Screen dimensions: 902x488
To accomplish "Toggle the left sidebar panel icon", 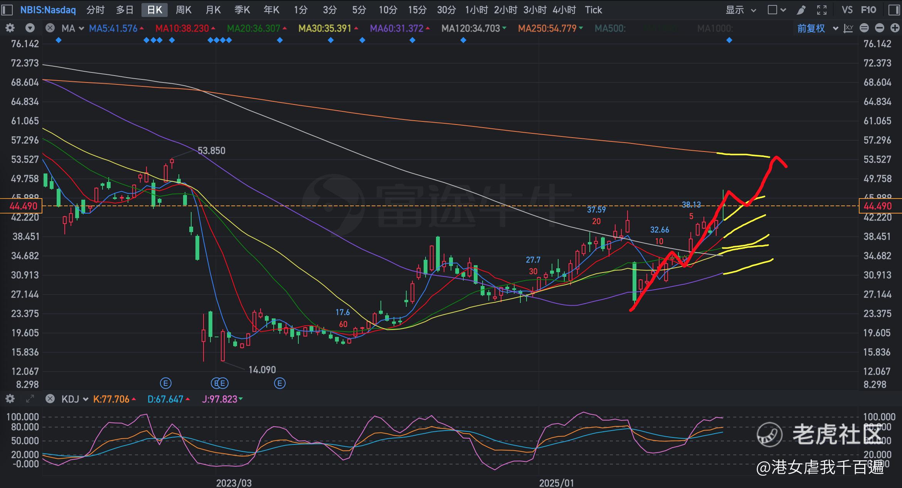I will tap(7, 10).
